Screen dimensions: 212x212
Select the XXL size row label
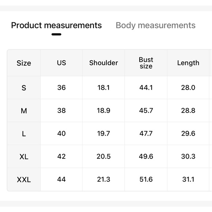click(24, 179)
